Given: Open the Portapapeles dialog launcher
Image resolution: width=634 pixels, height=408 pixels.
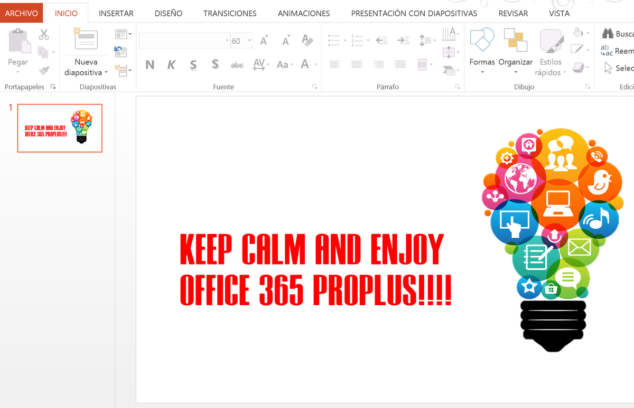Looking at the screenshot, I should pos(53,87).
